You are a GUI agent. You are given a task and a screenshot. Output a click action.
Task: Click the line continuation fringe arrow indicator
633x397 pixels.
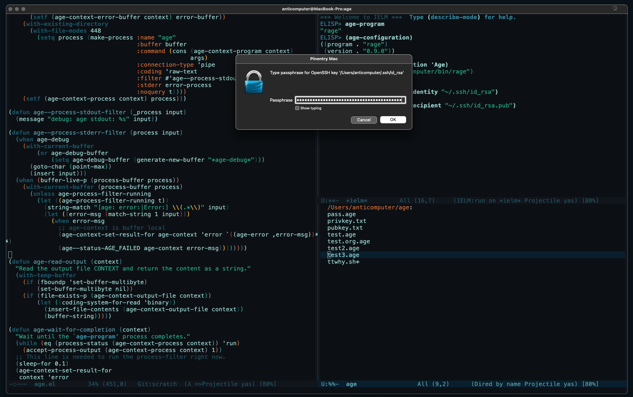click(316, 234)
